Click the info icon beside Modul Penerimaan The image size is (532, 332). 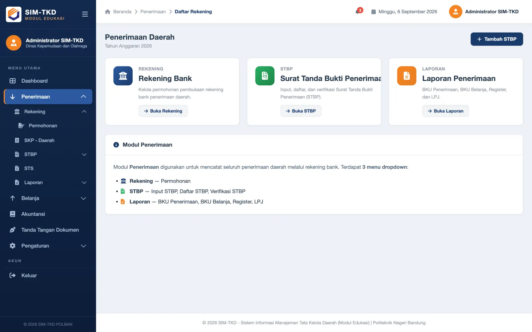pyautogui.click(x=116, y=145)
